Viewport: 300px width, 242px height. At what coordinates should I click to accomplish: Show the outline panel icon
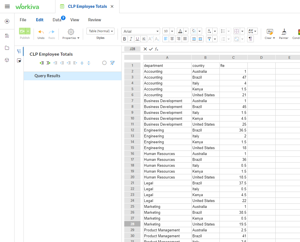[x=19, y=51]
